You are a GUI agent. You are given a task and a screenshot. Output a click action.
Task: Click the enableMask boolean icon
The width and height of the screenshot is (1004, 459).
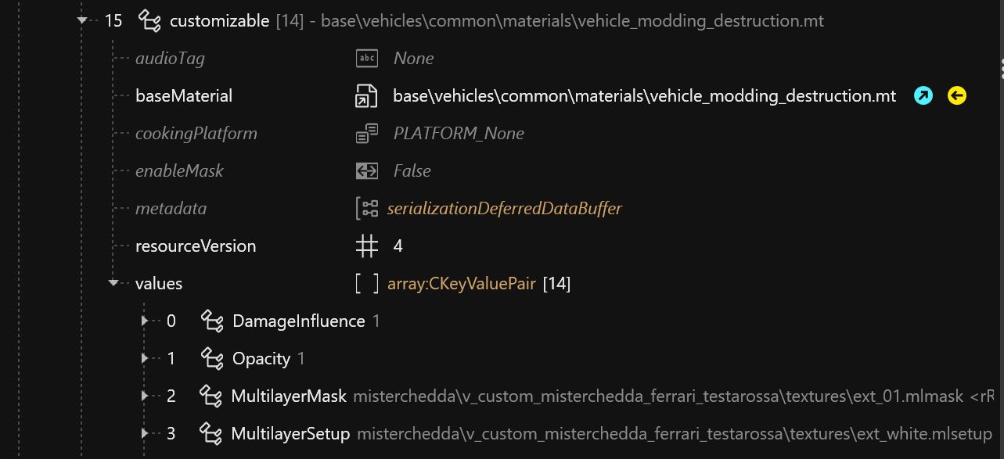coord(366,171)
